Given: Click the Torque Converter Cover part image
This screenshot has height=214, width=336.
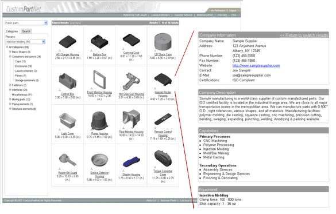Looking at the screenshot, I should coord(163,158).
